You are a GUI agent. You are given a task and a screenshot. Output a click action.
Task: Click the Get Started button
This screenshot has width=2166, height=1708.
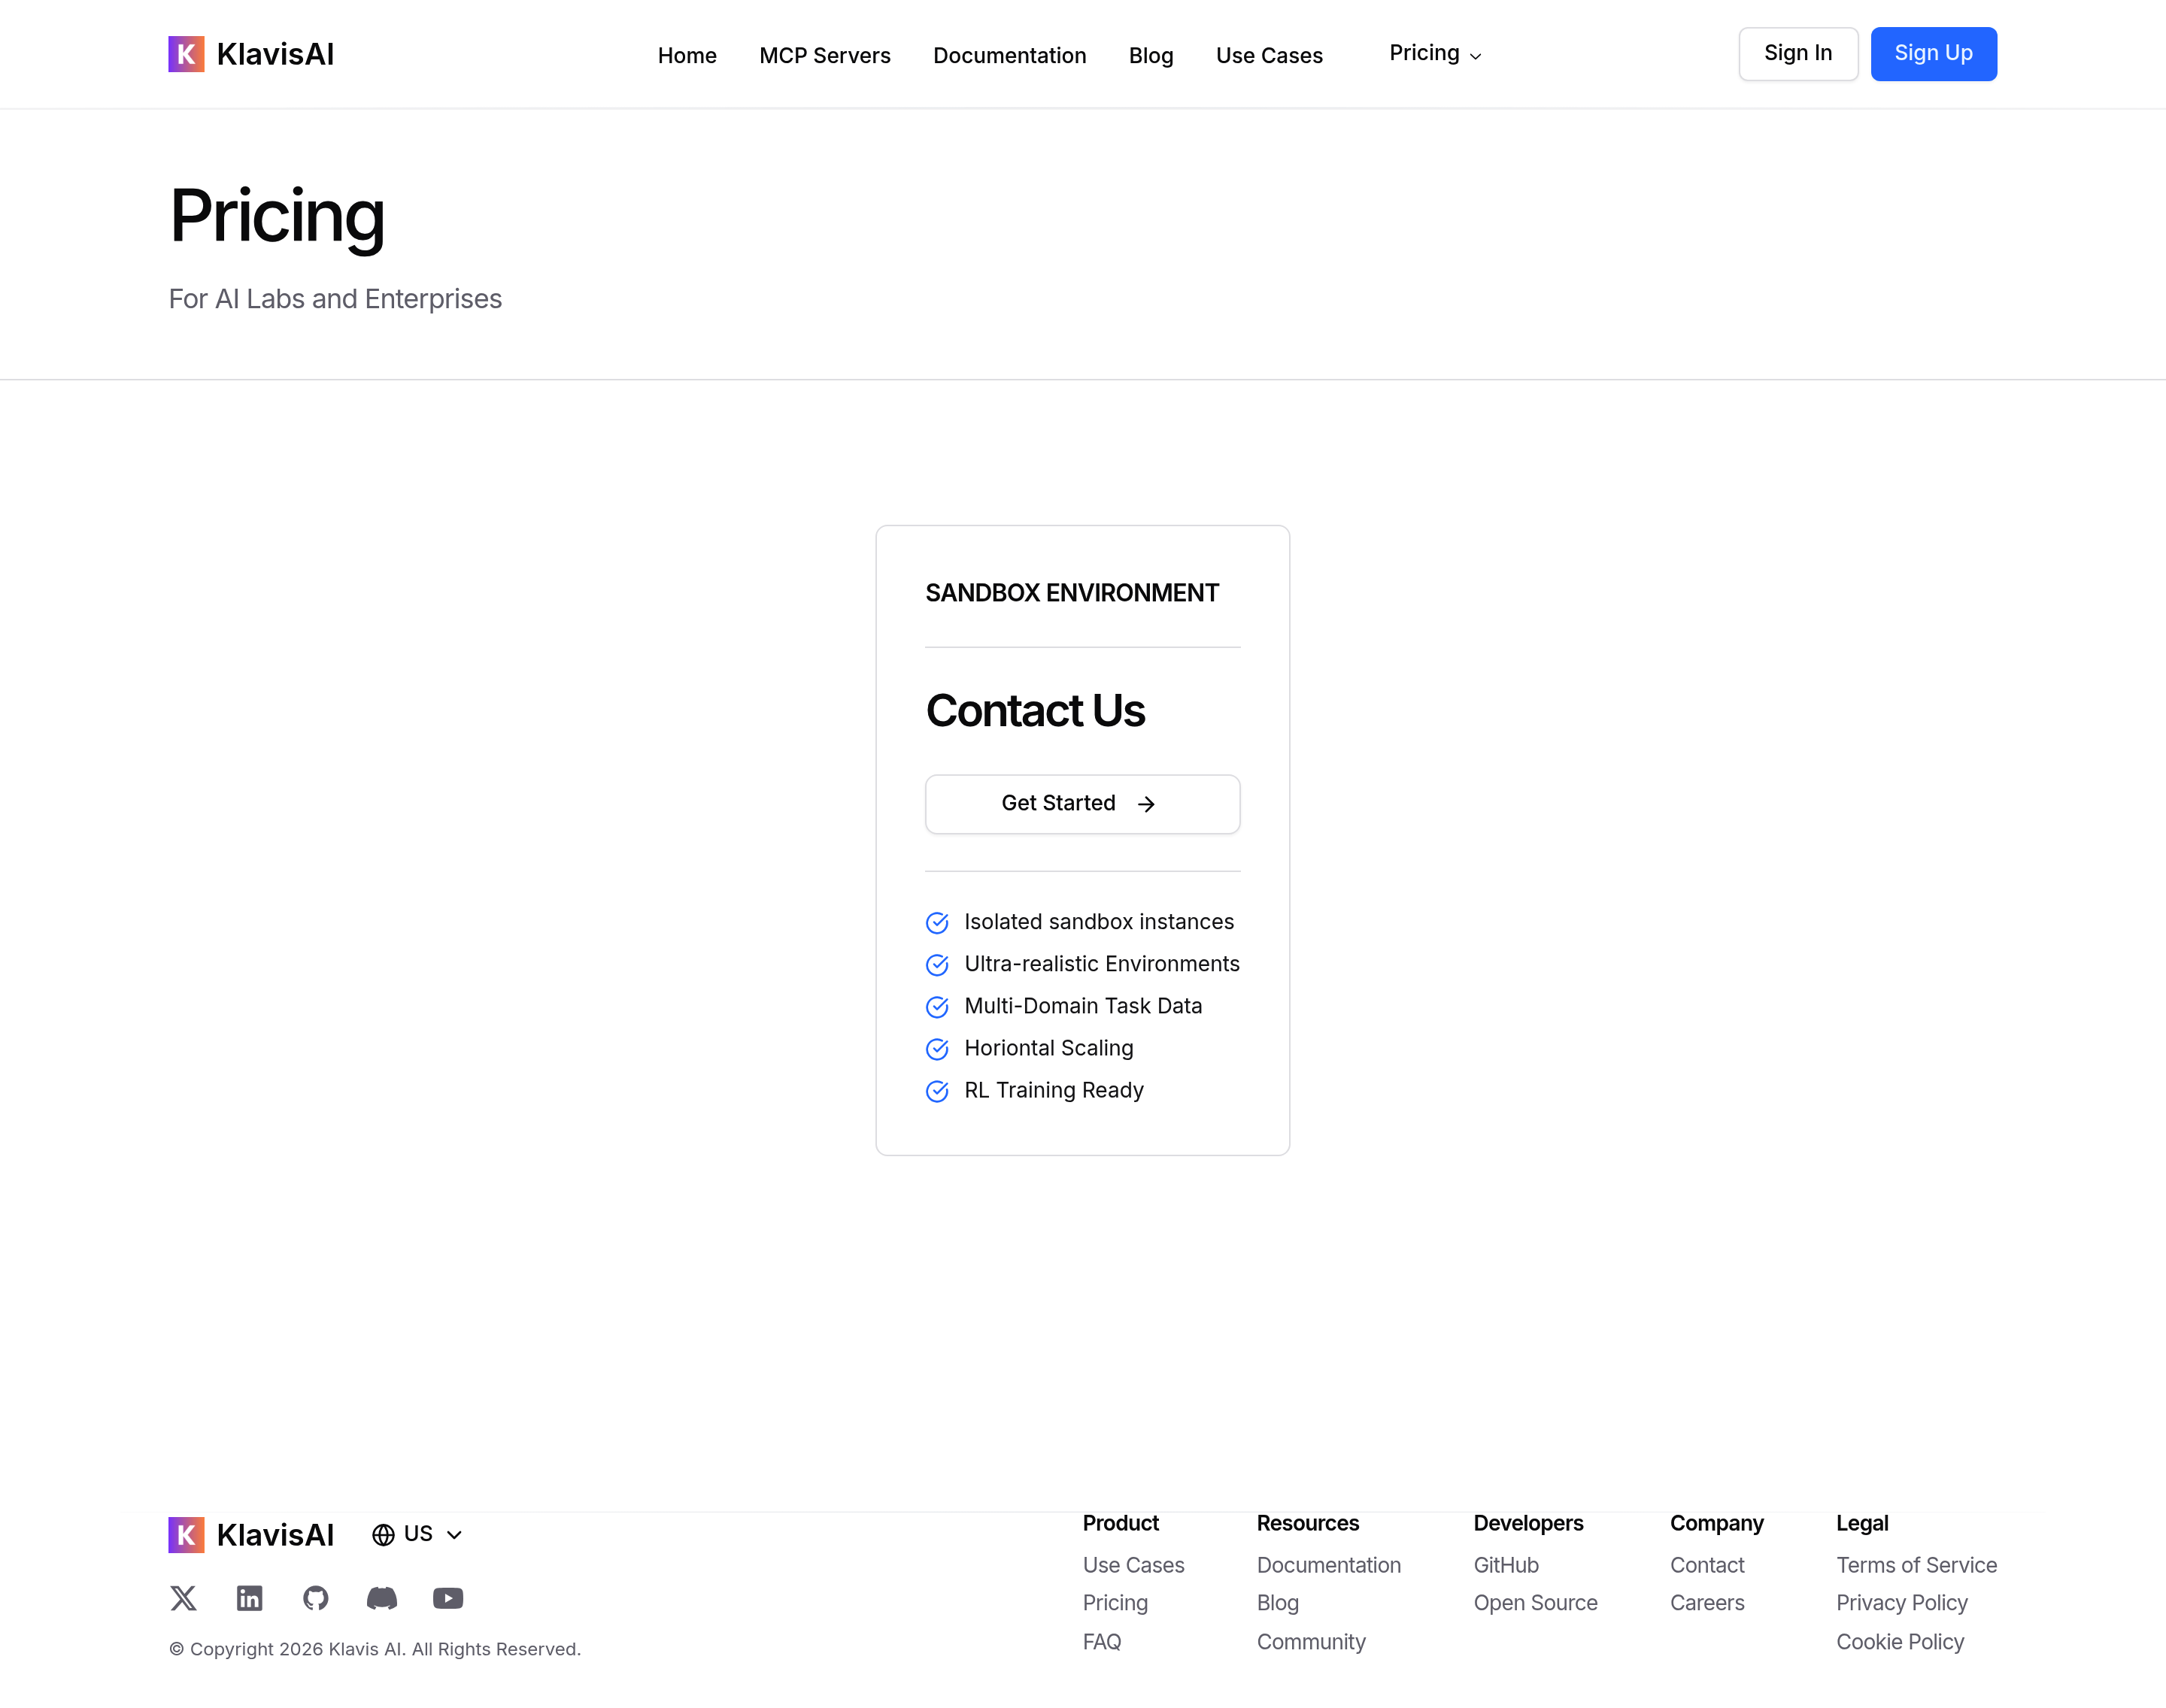(x=1081, y=804)
